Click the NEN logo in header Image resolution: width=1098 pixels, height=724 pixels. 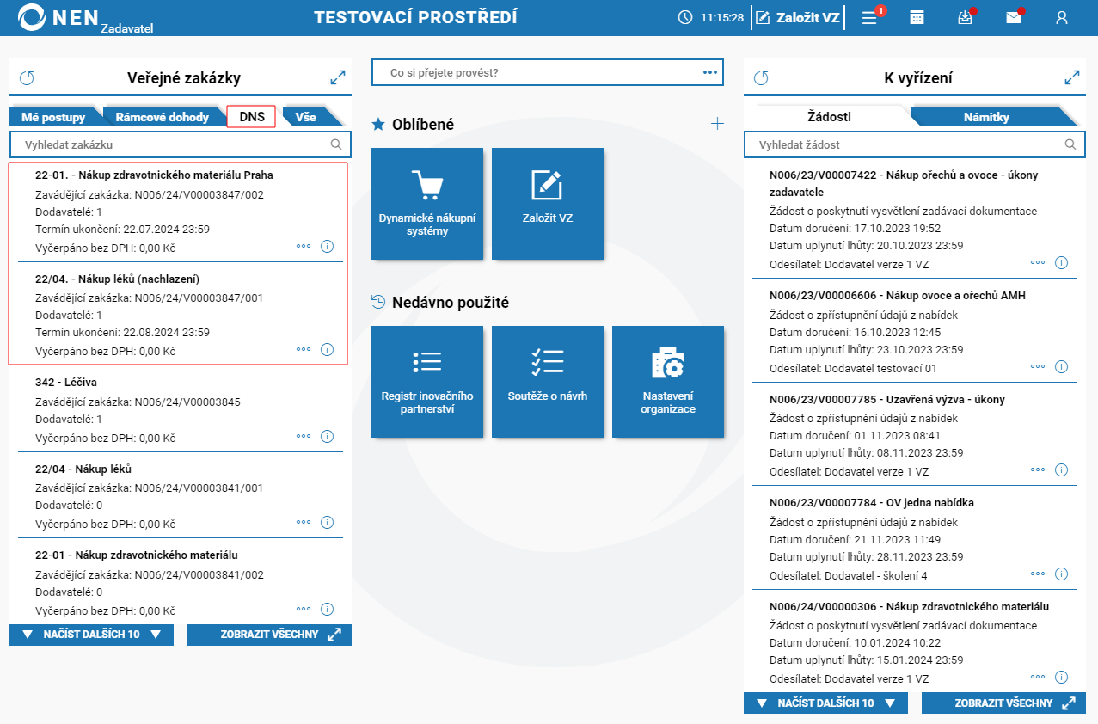[x=58, y=17]
